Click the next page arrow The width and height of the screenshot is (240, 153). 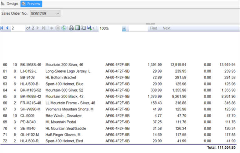coord(38,28)
